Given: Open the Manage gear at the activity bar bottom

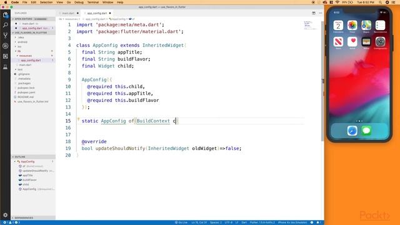Looking at the screenshot, I should tap(6, 215).
